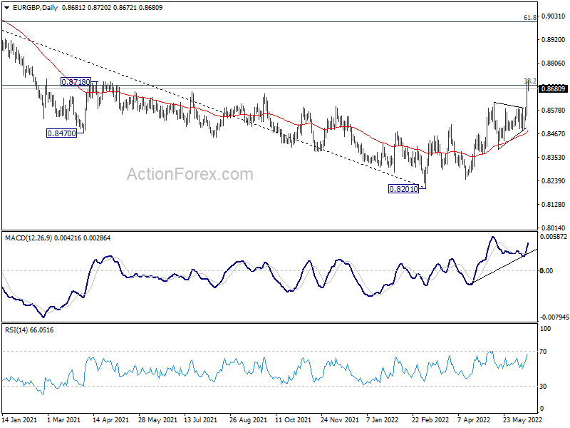Viewport: 570px width, 428px height.
Task: Select the RSI 30 oversold level label
Action: pos(546,387)
